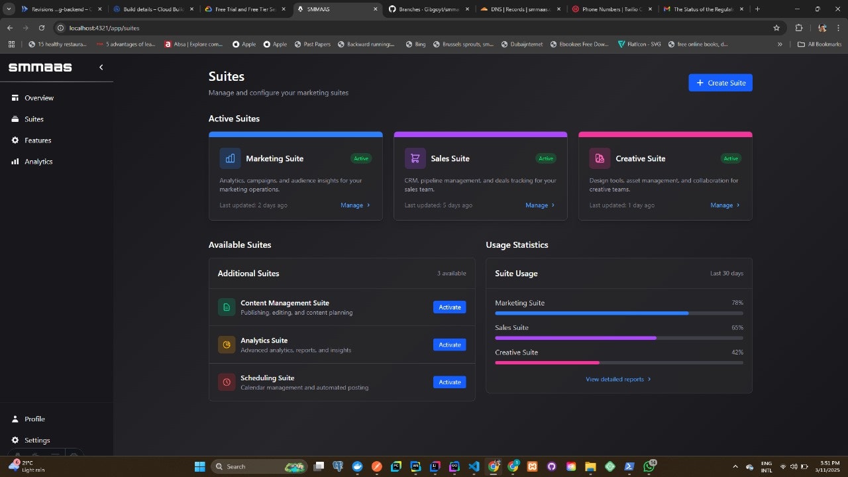Manage the Sales Suite

pyautogui.click(x=540, y=205)
